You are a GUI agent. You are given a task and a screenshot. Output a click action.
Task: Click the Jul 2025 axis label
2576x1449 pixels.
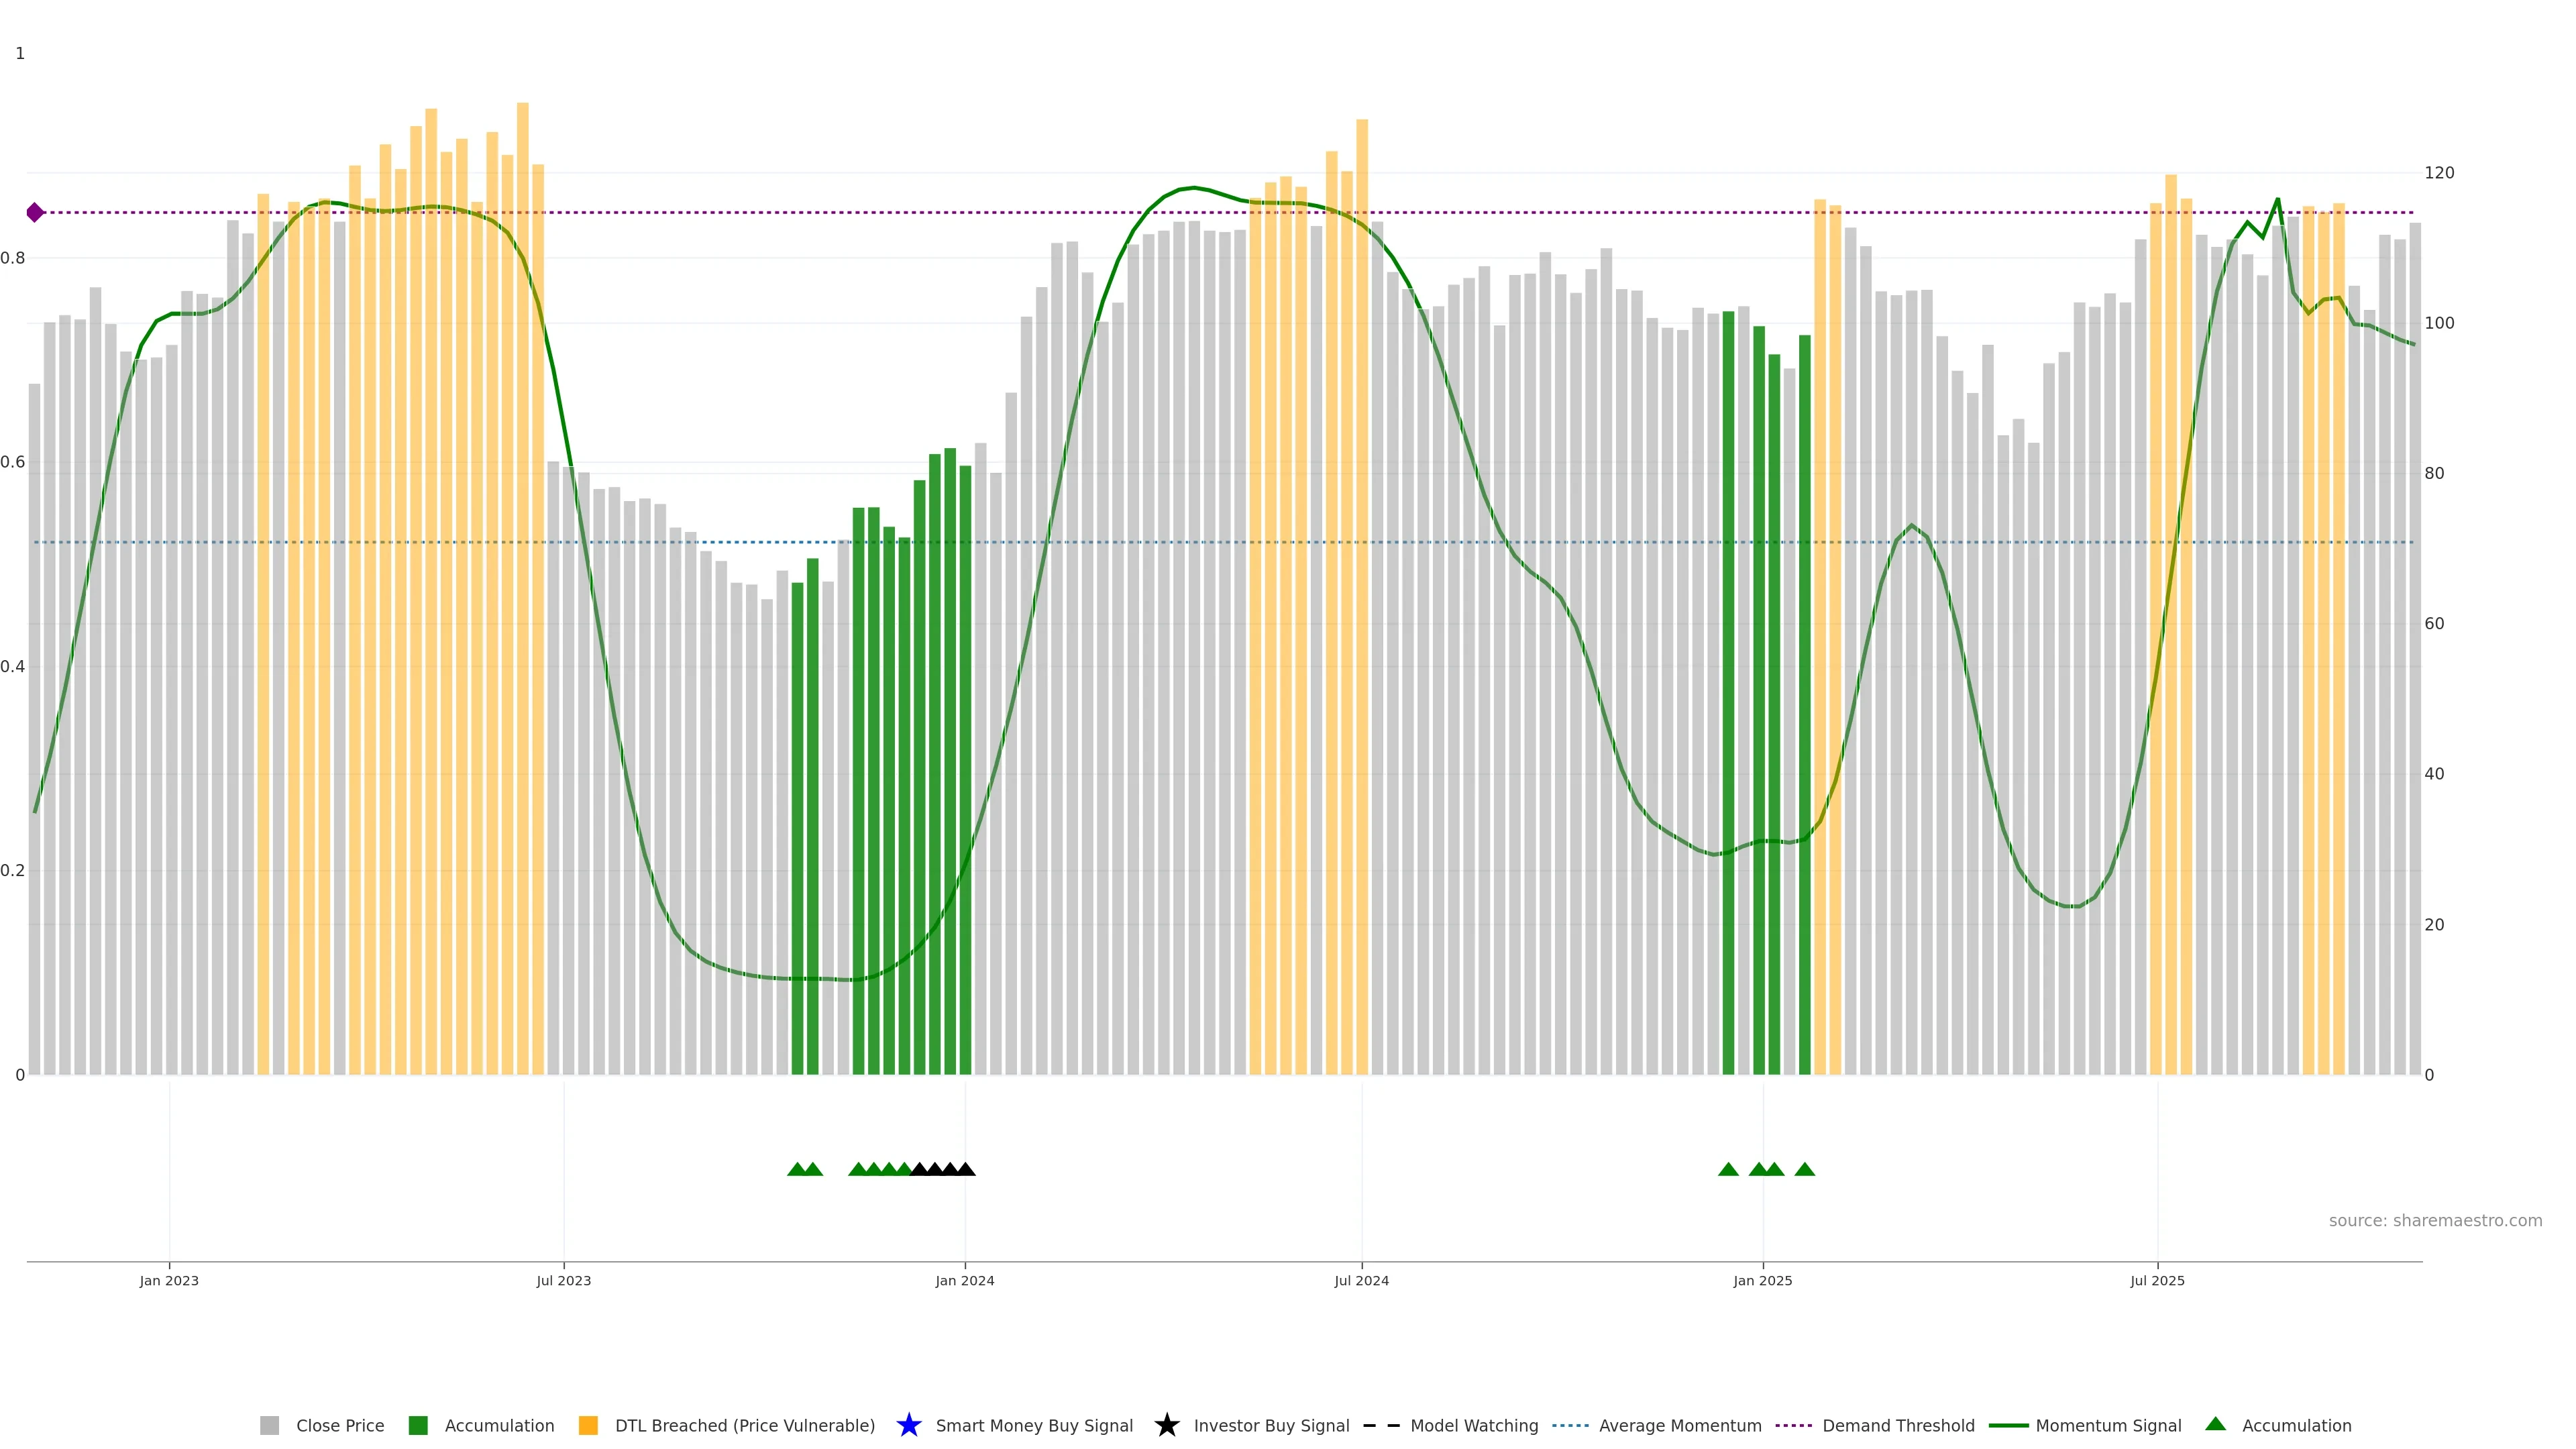pos(2157,1280)
